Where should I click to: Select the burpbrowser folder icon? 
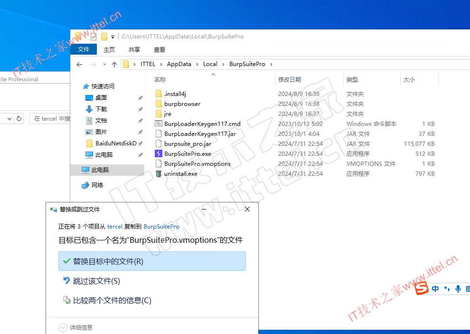tap(159, 104)
